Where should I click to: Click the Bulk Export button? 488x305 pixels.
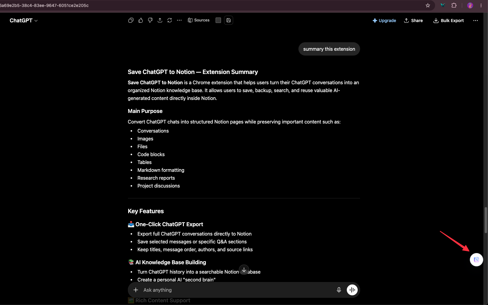click(x=449, y=21)
